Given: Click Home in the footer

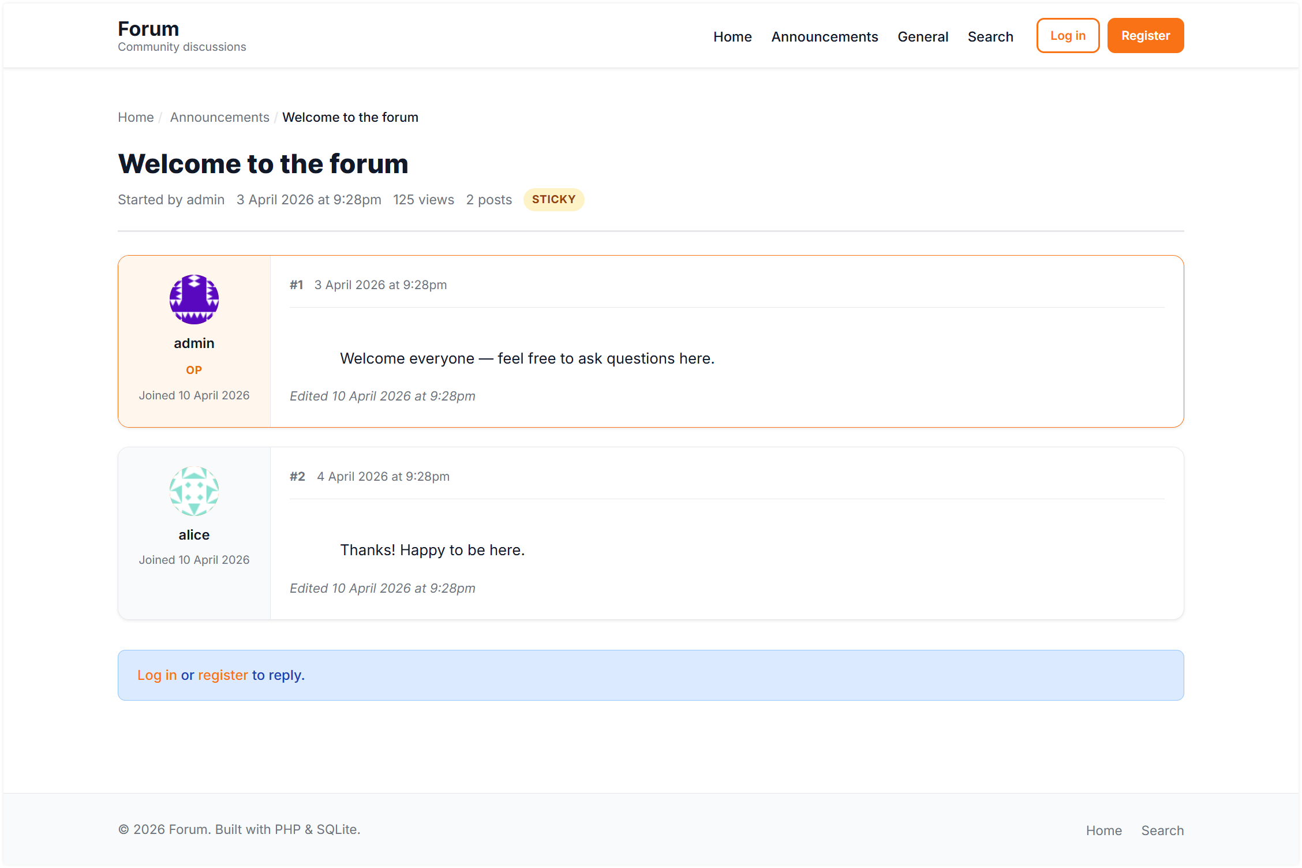Looking at the screenshot, I should click(x=1104, y=830).
